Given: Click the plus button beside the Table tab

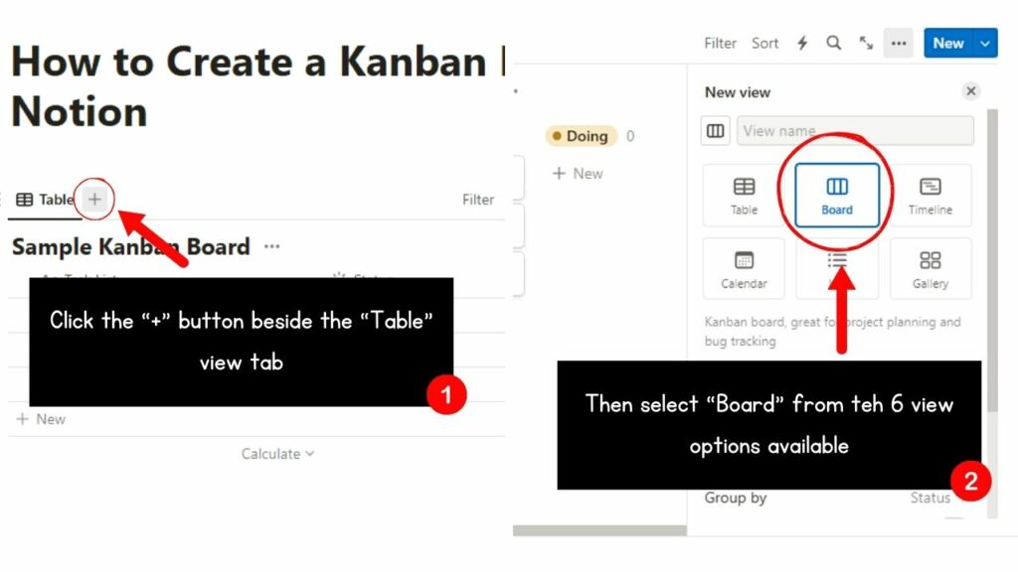Looking at the screenshot, I should [94, 199].
